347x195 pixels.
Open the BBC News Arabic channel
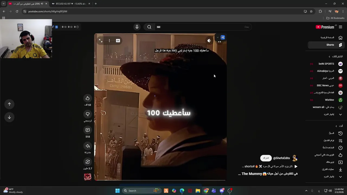(x=326, y=86)
